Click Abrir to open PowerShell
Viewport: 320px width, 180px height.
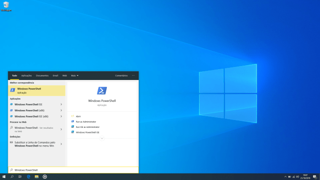(x=78, y=117)
